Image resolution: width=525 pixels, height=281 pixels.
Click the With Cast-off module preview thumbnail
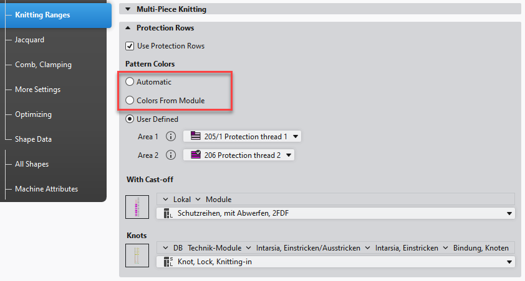tap(137, 206)
